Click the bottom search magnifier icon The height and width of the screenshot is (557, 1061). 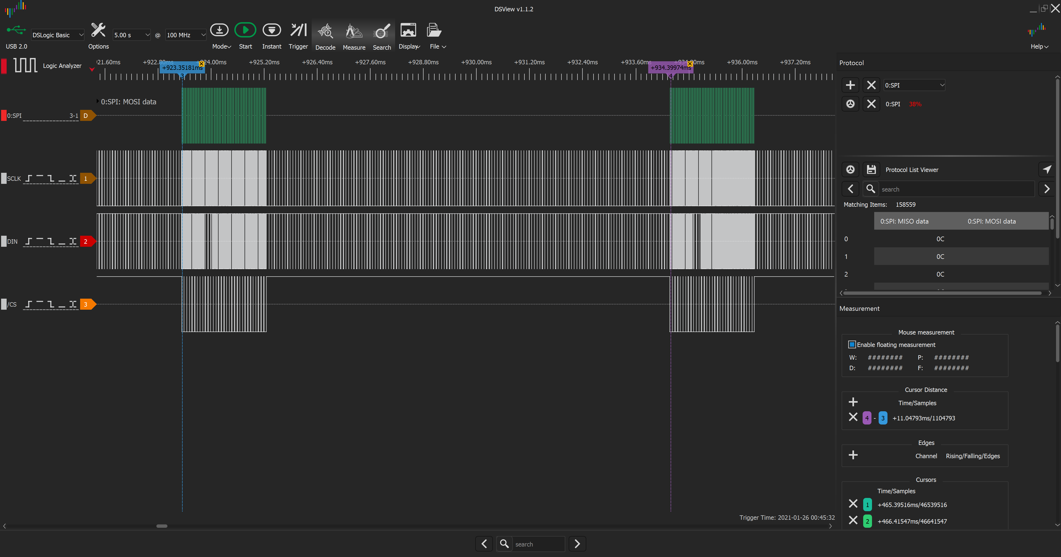tap(504, 544)
